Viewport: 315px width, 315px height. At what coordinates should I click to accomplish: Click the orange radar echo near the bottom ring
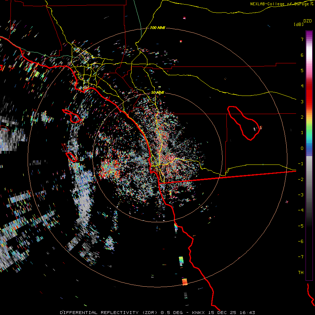[184, 282]
